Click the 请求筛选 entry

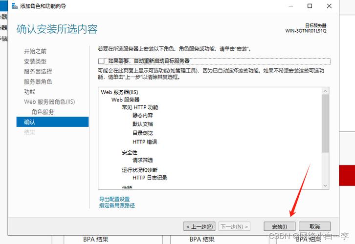click(x=143, y=160)
